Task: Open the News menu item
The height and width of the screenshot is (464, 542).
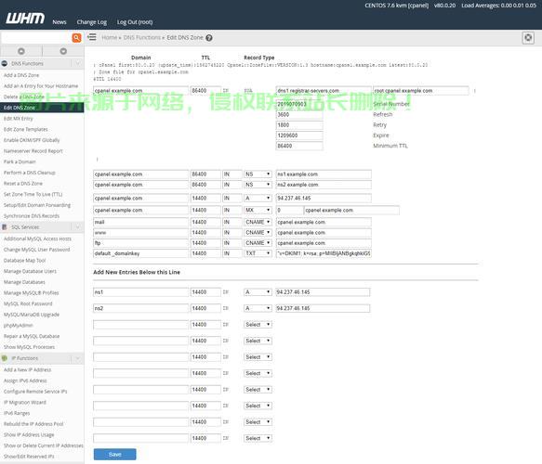Action: pyautogui.click(x=59, y=22)
